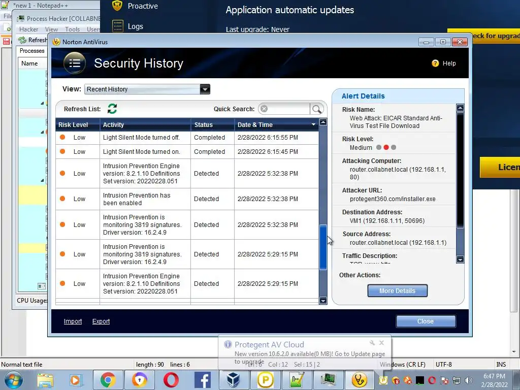Select the Processes tab in Process Hacker
The width and height of the screenshot is (520, 390).
[x=32, y=51]
